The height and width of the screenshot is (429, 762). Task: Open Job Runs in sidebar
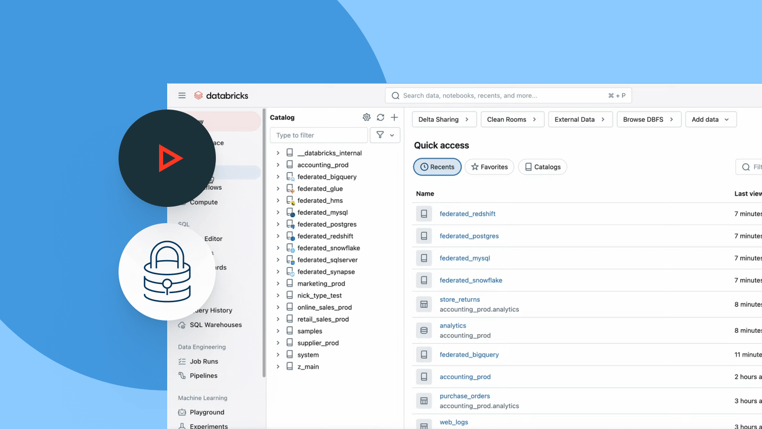pyautogui.click(x=204, y=362)
